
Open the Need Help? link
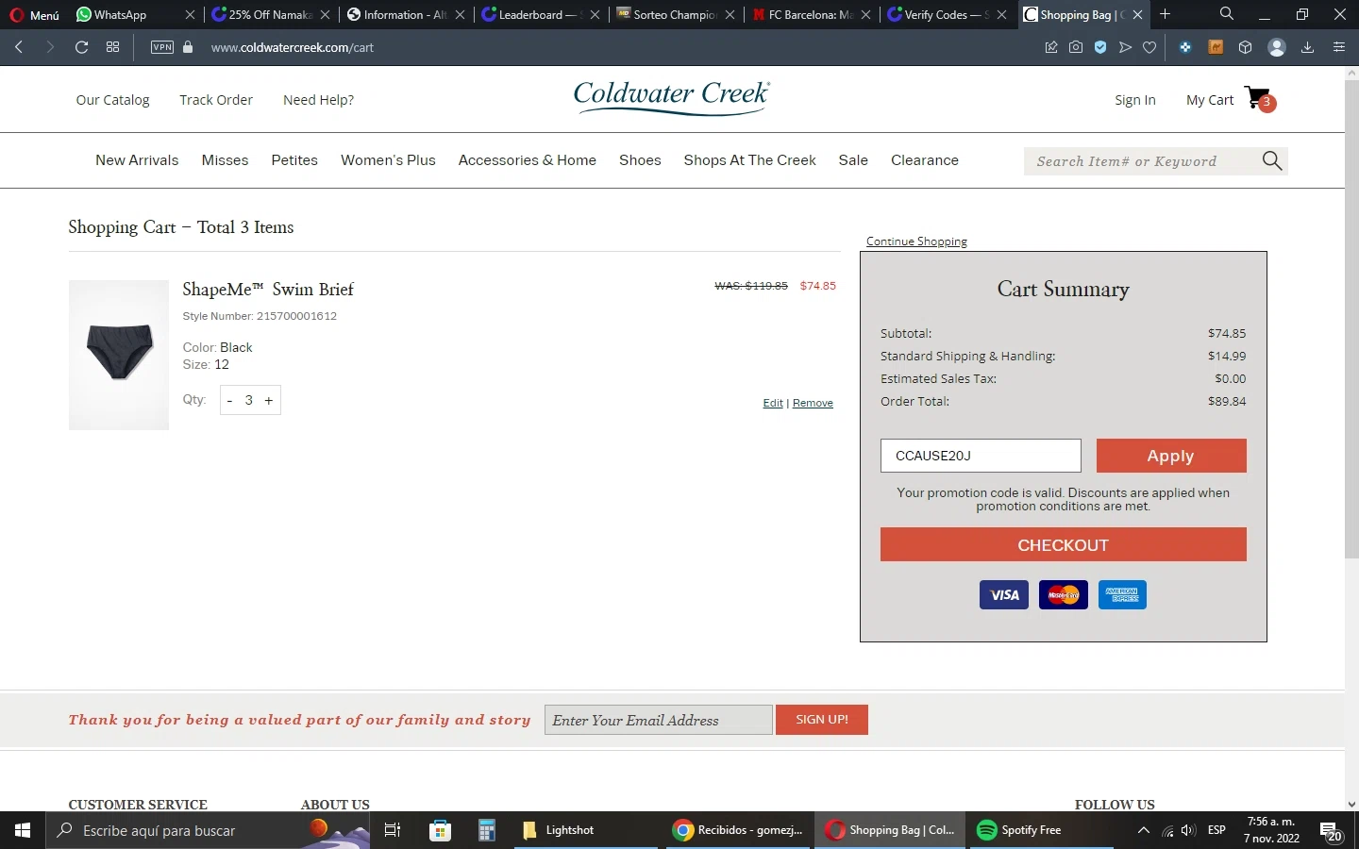click(x=318, y=100)
